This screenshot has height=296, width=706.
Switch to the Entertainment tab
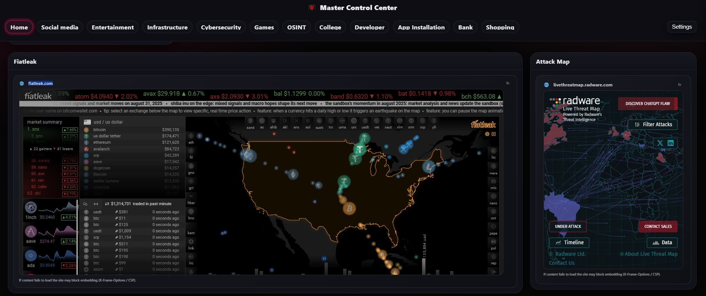113,27
